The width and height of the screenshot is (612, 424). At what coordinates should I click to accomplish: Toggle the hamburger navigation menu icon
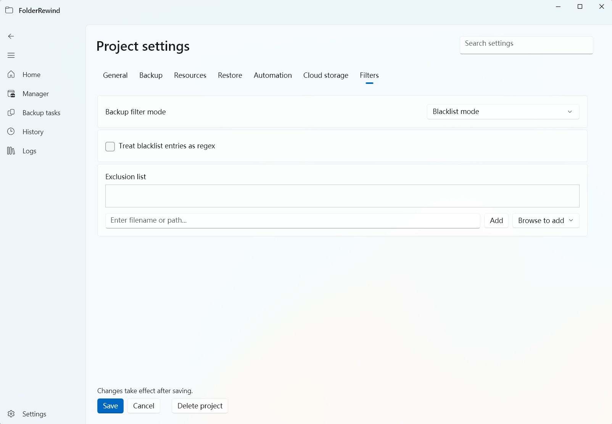[11, 55]
